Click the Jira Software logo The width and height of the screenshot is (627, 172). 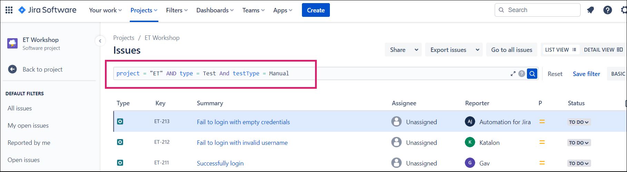click(x=47, y=10)
